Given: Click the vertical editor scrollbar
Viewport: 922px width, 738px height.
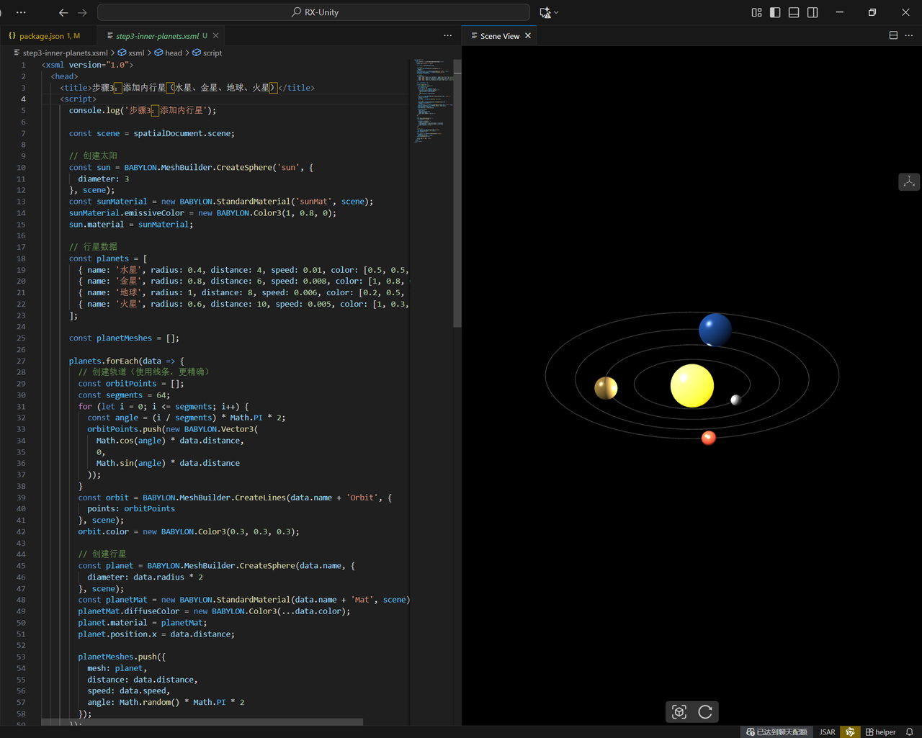Looking at the screenshot, I should coord(457,194).
